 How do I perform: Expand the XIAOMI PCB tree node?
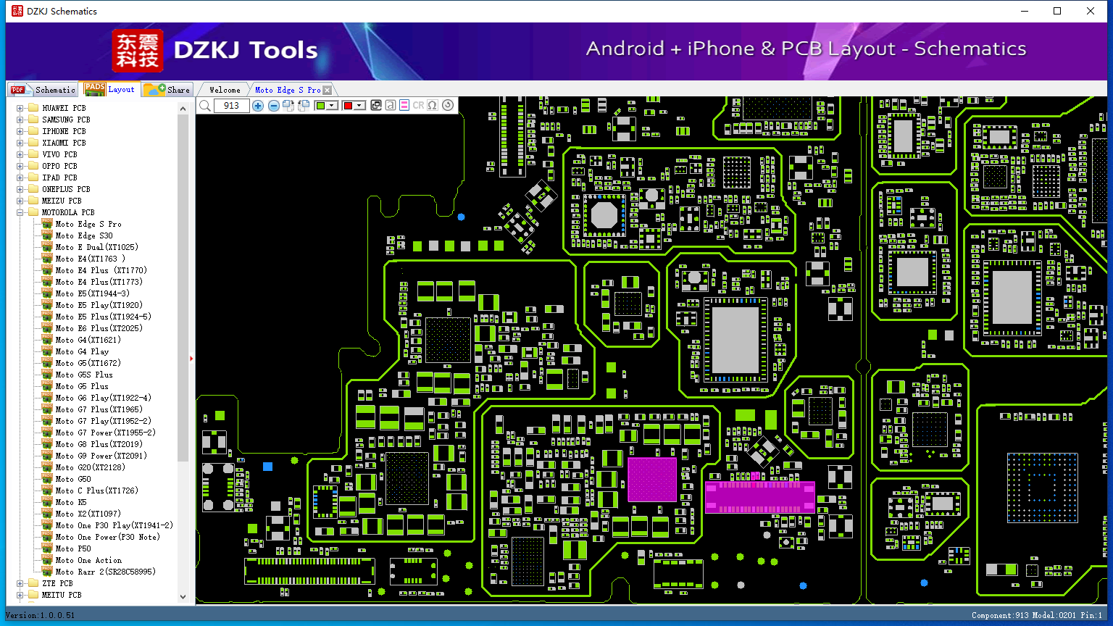pyautogui.click(x=20, y=143)
